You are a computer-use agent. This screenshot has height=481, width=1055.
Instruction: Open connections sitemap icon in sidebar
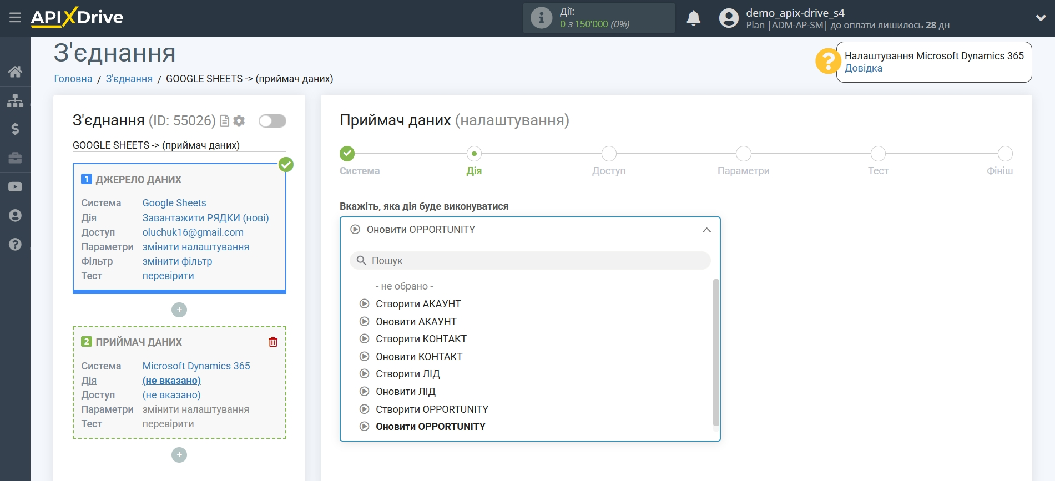(15, 100)
